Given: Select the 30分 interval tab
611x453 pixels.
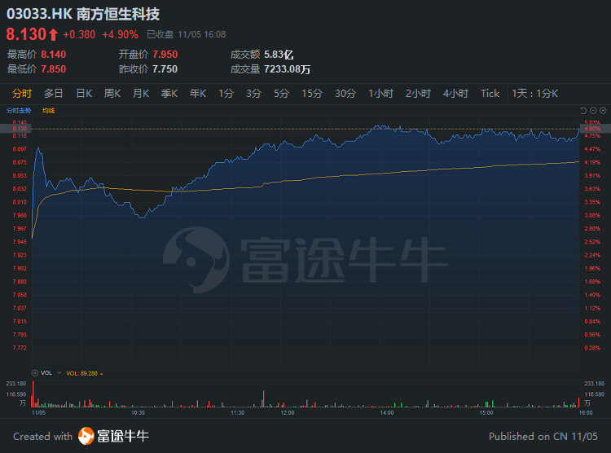Looking at the screenshot, I should [345, 94].
